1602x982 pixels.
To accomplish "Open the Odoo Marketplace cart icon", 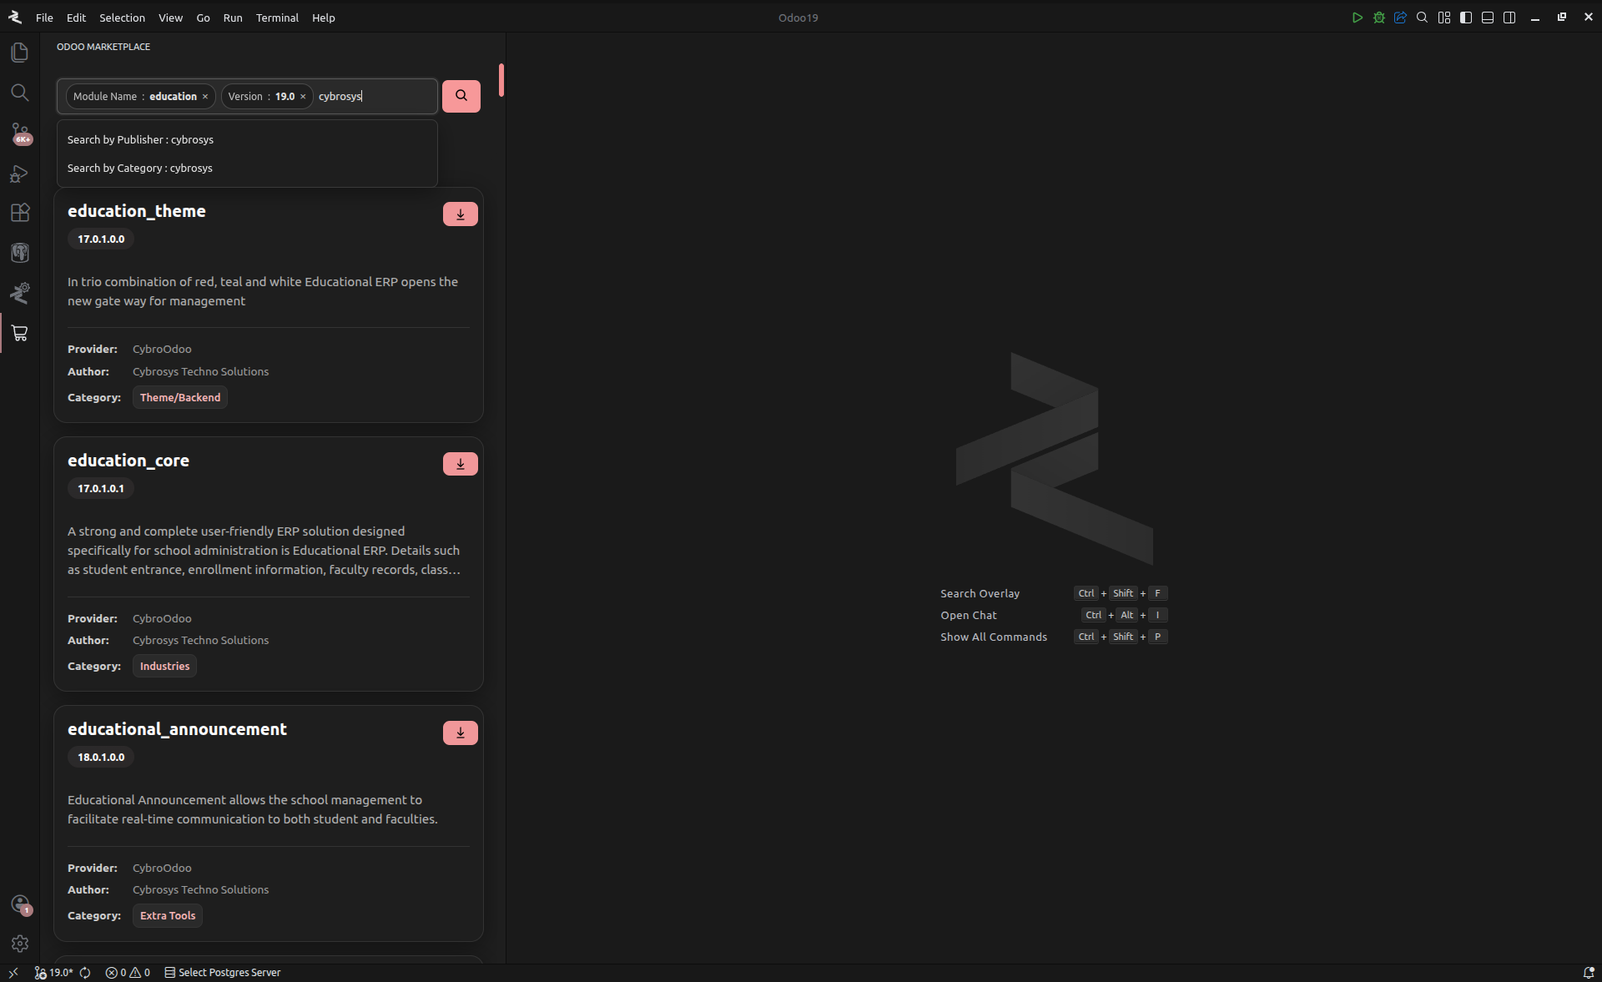I will pyautogui.click(x=20, y=333).
